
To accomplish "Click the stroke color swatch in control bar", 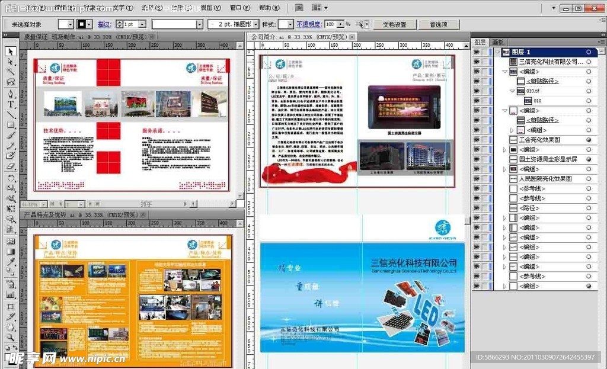I will coord(85,24).
